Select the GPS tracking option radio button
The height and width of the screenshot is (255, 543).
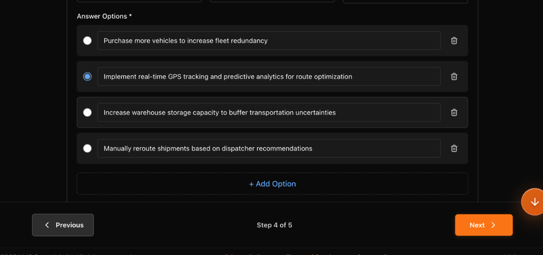87,77
